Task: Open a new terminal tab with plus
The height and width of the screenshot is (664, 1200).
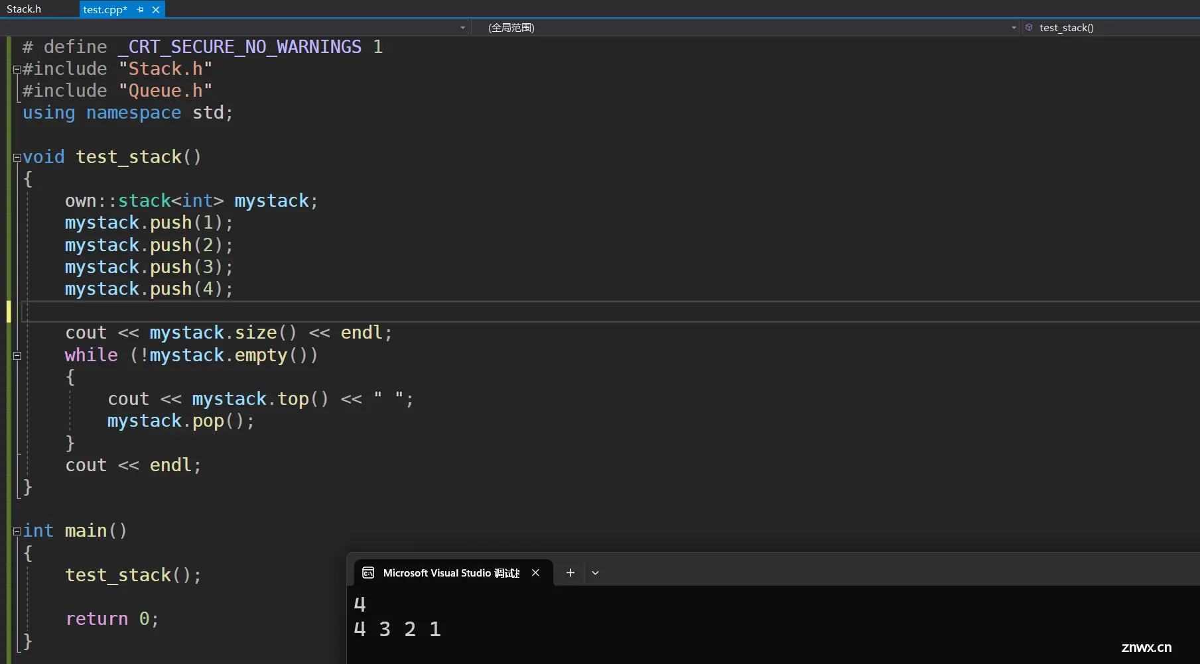Action: click(x=570, y=573)
